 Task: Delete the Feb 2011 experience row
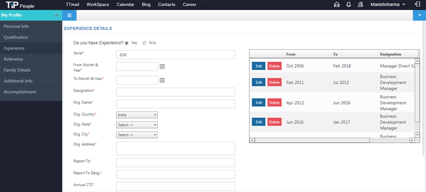click(x=275, y=83)
